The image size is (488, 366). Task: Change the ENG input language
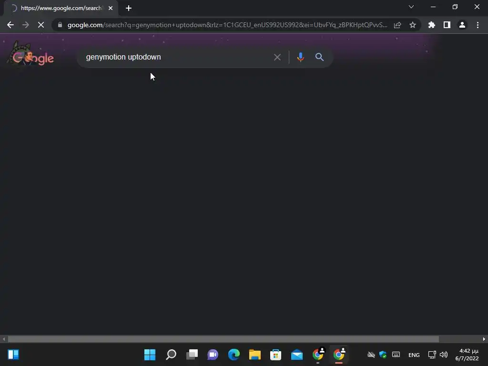[414, 355]
